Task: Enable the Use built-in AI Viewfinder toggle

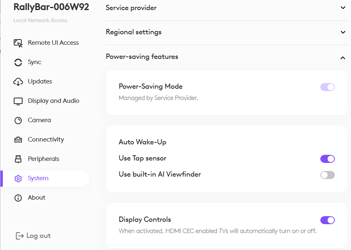Action: point(327,175)
